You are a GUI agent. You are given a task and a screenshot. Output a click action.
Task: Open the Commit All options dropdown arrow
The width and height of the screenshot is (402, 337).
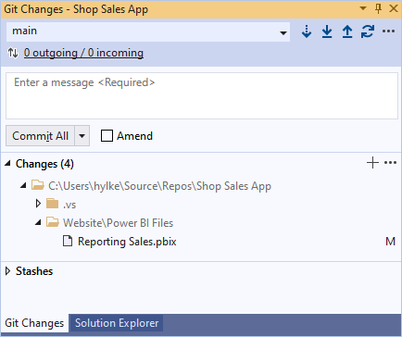click(x=82, y=135)
